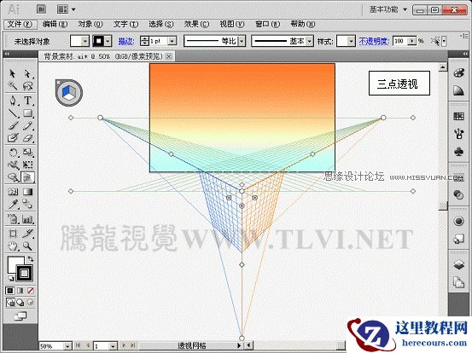This screenshot has height=353, width=472.
Task: Open the 50% zoom level dropdown
Action: (67, 346)
